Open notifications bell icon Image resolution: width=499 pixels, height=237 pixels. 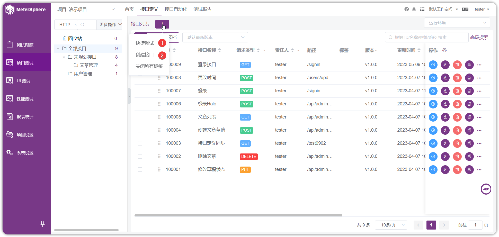click(414, 9)
